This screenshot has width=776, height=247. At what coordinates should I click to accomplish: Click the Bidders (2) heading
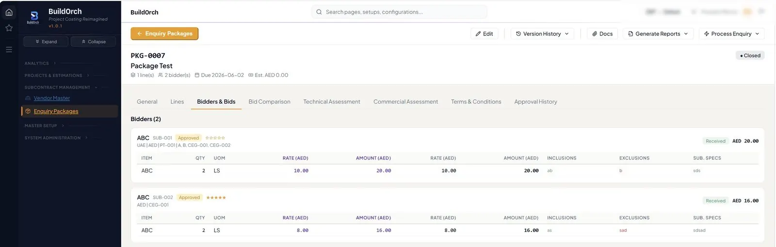(x=145, y=119)
